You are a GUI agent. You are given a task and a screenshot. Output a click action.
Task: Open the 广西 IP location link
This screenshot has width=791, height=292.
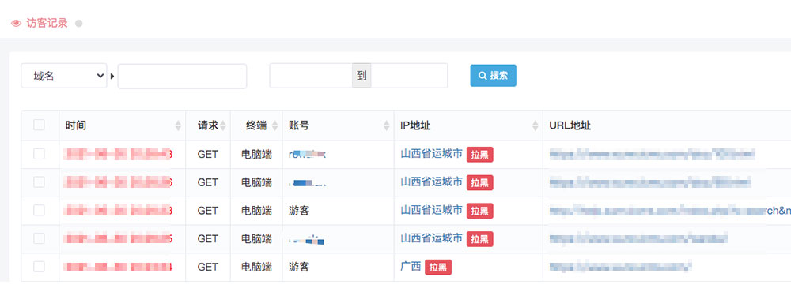pyautogui.click(x=411, y=267)
